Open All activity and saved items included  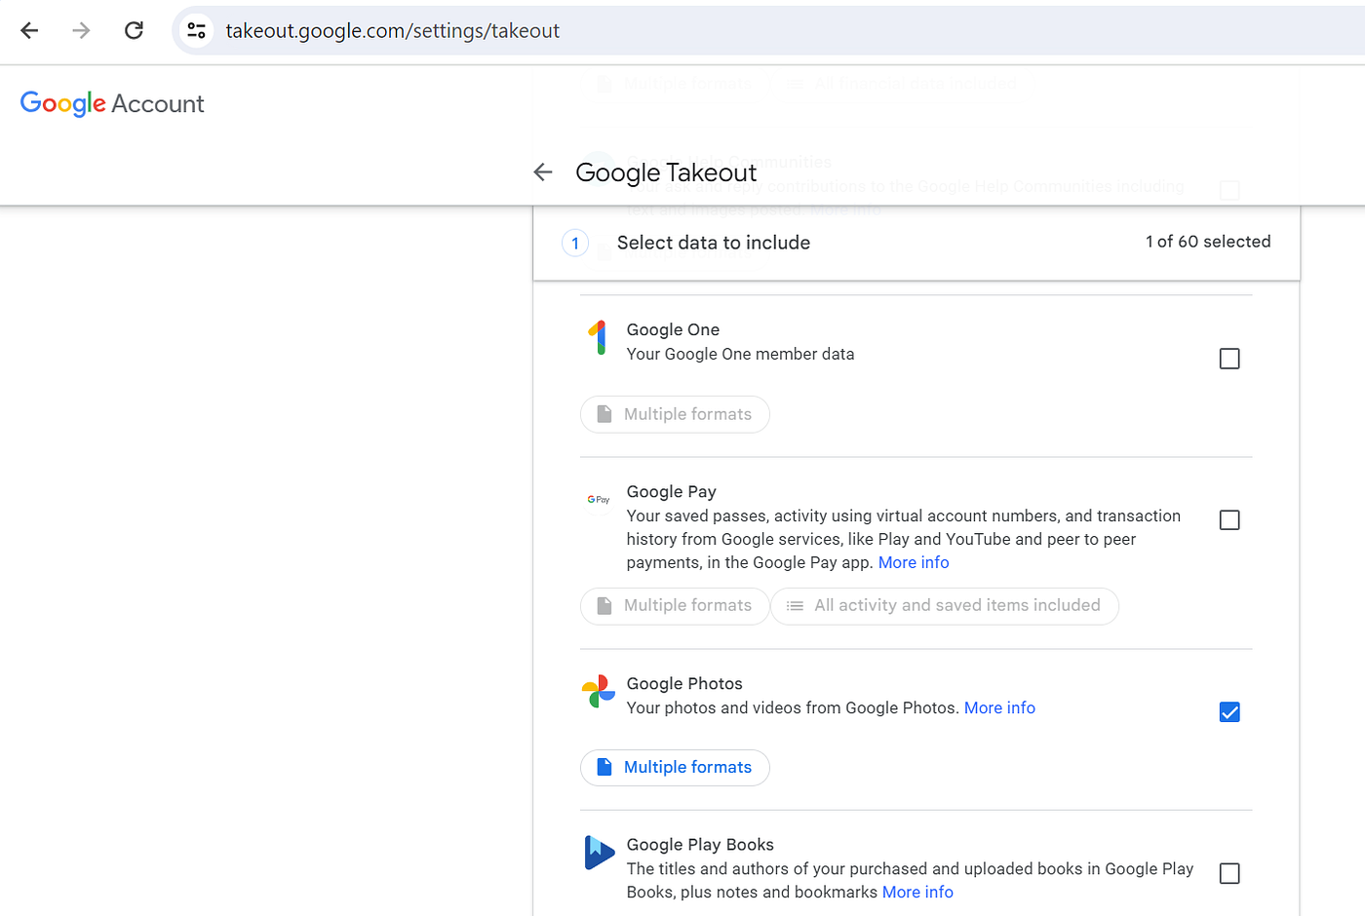tap(945, 606)
